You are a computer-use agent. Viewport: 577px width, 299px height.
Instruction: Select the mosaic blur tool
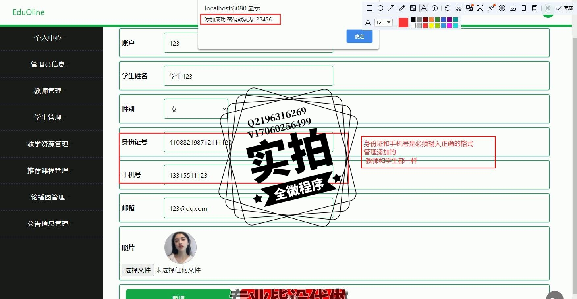pos(413,8)
